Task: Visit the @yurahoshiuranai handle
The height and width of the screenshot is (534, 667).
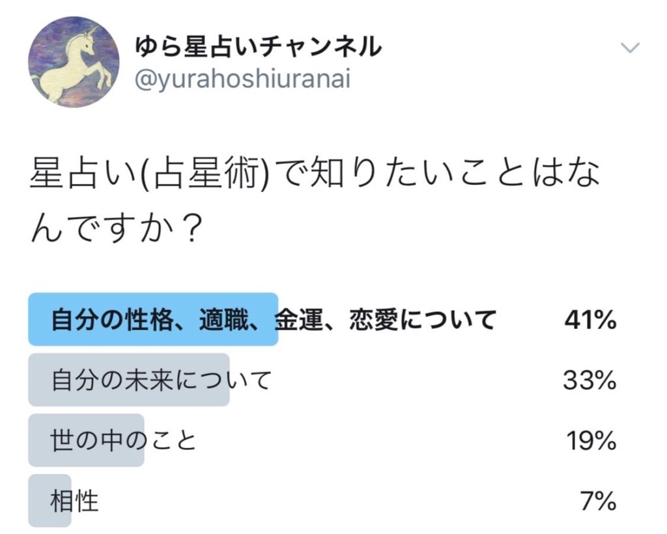Action: (x=242, y=79)
